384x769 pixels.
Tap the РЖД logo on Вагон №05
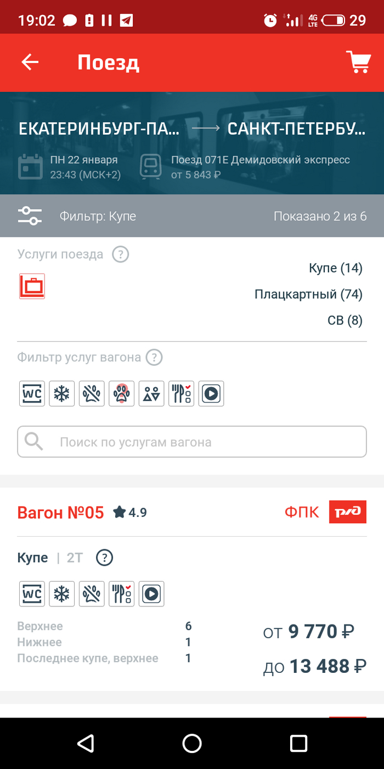348,512
